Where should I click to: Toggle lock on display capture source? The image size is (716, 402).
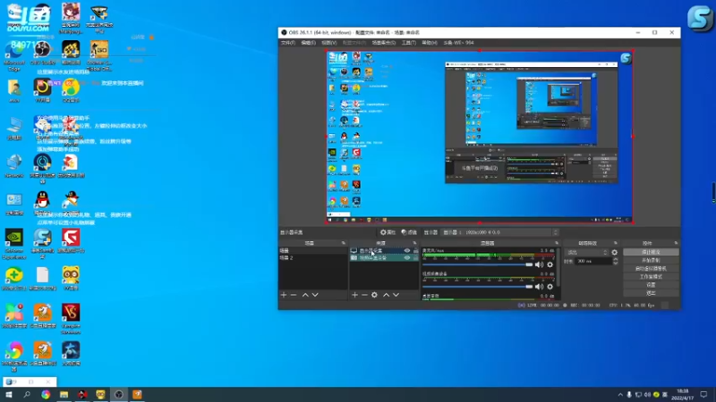(415, 251)
